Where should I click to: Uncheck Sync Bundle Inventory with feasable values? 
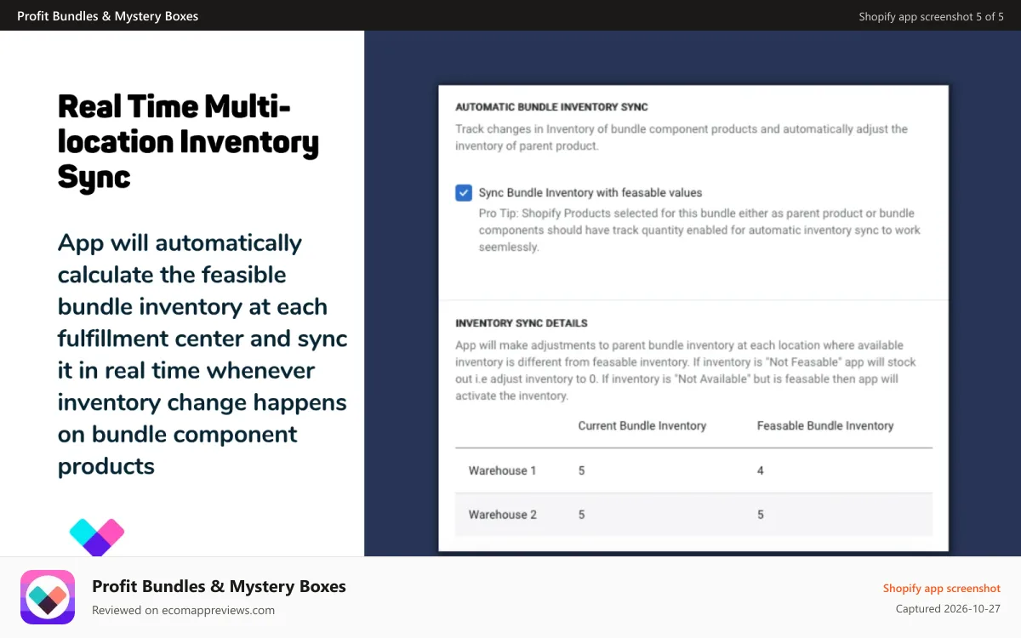click(x=464, y=192)
